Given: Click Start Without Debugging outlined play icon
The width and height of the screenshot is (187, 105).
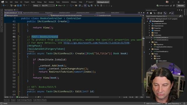Looking at the screenshot, I should [x=64, y=6].
